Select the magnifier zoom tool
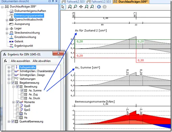The width and height of the screenshot is (172, 132). [75, 7]
